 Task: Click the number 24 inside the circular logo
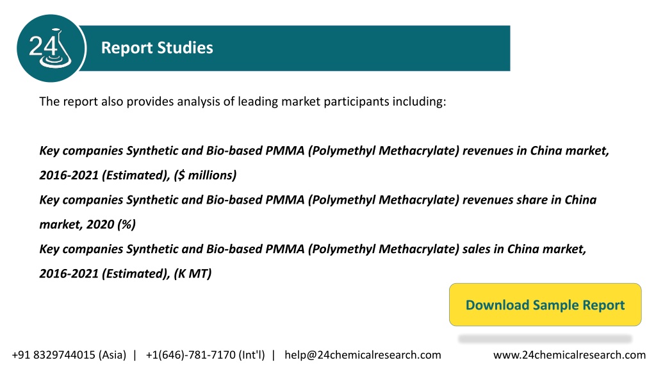tap(43, 46)
